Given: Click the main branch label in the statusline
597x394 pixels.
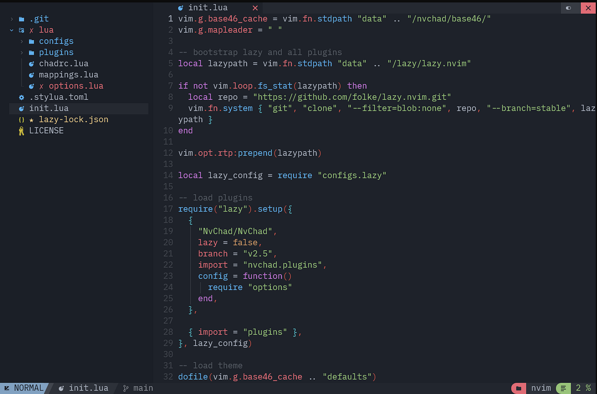Looking at the screenshot, I should (x=144, y=388).
